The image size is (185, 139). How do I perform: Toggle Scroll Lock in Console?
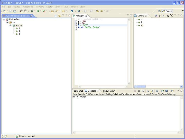152,91
